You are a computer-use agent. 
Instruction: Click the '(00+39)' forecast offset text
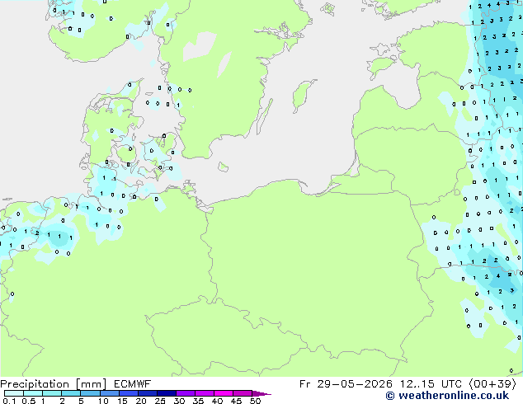click(x=492, y=384)
